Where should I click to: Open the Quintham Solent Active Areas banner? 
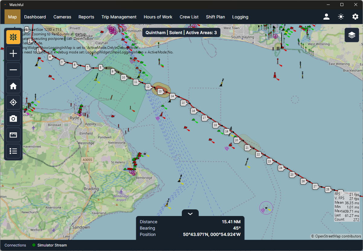[x=181, y=33]
